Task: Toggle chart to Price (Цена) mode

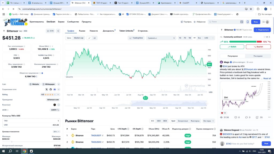Action: coord(69,38)
